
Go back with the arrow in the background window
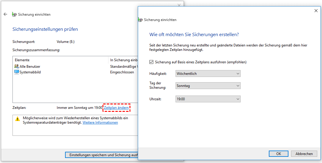pos(5,14)
